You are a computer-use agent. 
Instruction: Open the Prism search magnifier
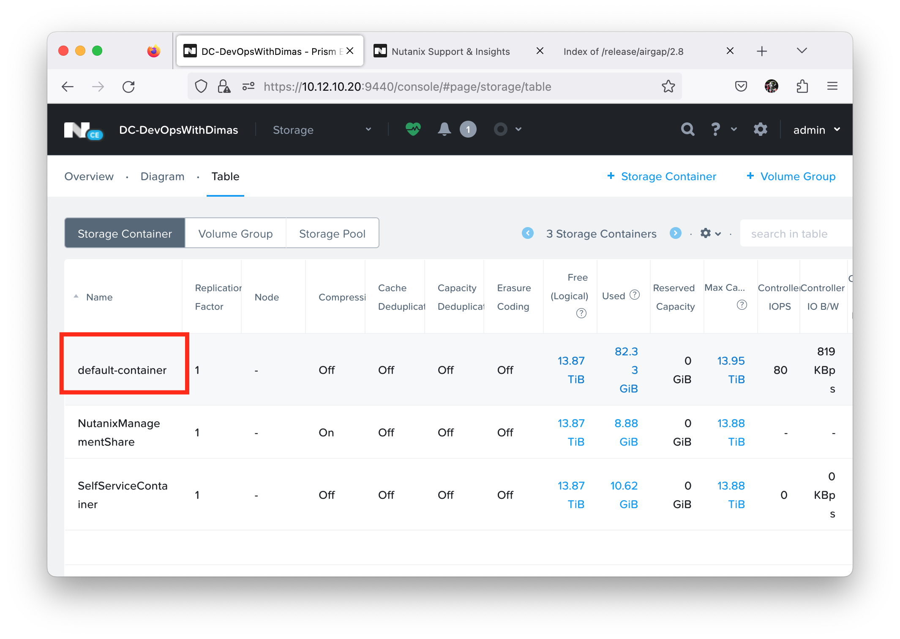pos(687,129)
